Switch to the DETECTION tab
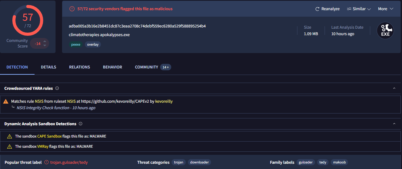402x169 pixels. (x=17, y=67)
